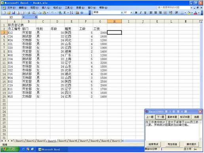Screen dimensions: 204x153
Task: Click the AutoSum sigma icon
Action: (65, 13)
